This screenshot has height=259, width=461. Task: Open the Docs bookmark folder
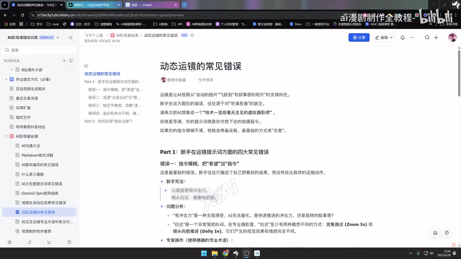pyautogui.click(x=295, y=24)
